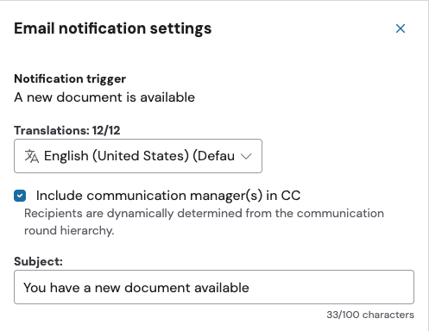Click the Subject: field label
This screenshot has width=429, height=331.
click(38, 261)
